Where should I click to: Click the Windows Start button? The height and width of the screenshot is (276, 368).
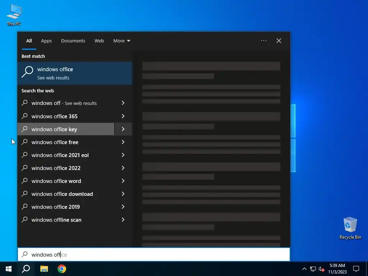tap(9, 269)
